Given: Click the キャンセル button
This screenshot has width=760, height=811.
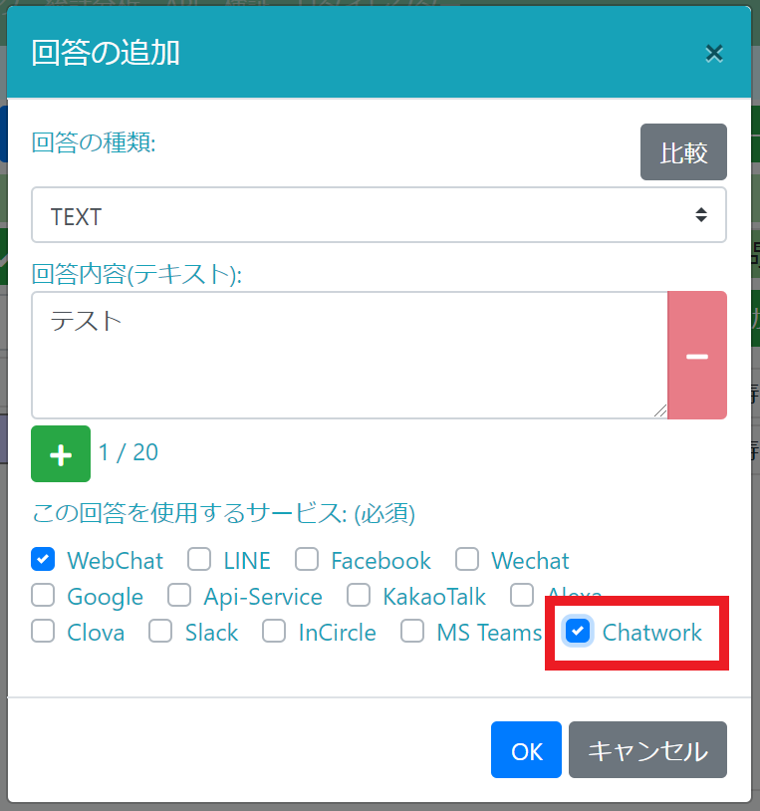Looking at the screenshot, I should (647, 749).
